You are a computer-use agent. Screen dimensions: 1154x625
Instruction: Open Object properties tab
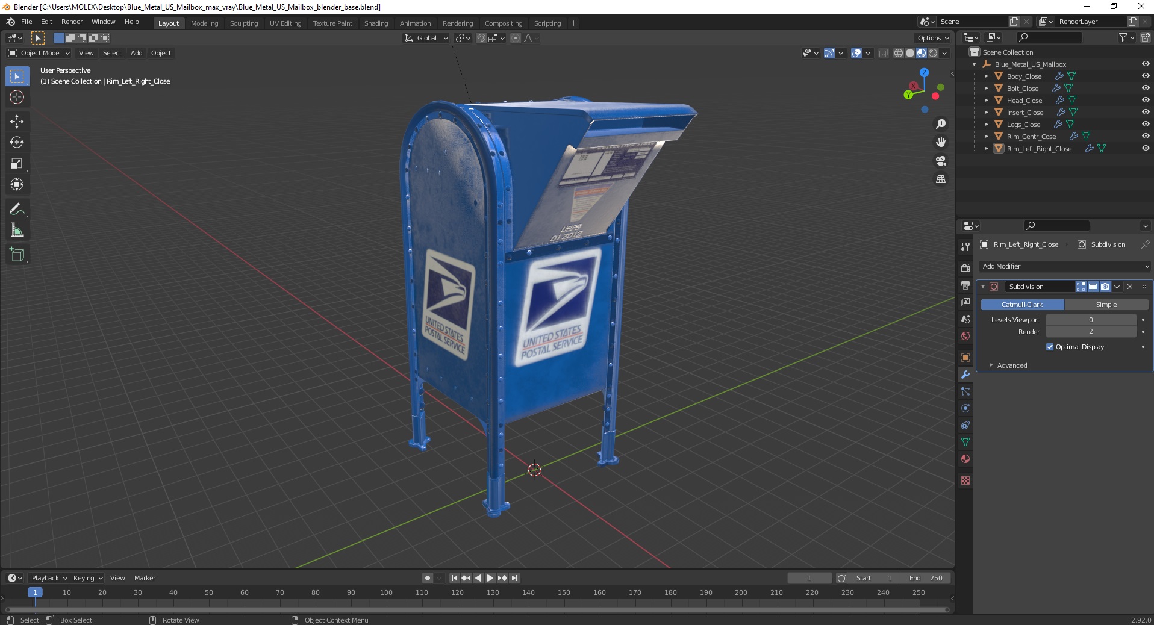tap(965, 358)
